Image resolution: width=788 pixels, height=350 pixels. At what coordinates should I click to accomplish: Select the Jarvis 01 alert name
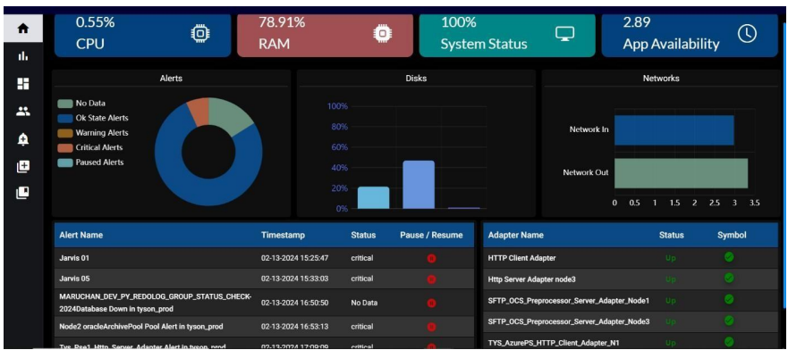pyautogui.click(x=74, y=258)
